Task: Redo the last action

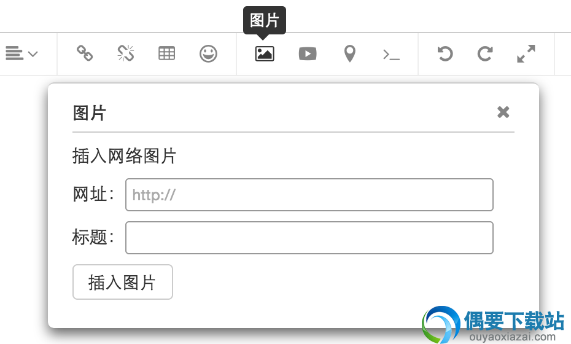Action: (485, 53)
